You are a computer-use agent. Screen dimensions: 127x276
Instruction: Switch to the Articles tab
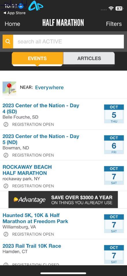89,58
